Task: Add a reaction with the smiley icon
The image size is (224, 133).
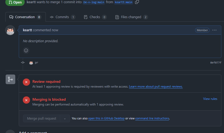Action: pyautogui.click(x=26, y=50)
